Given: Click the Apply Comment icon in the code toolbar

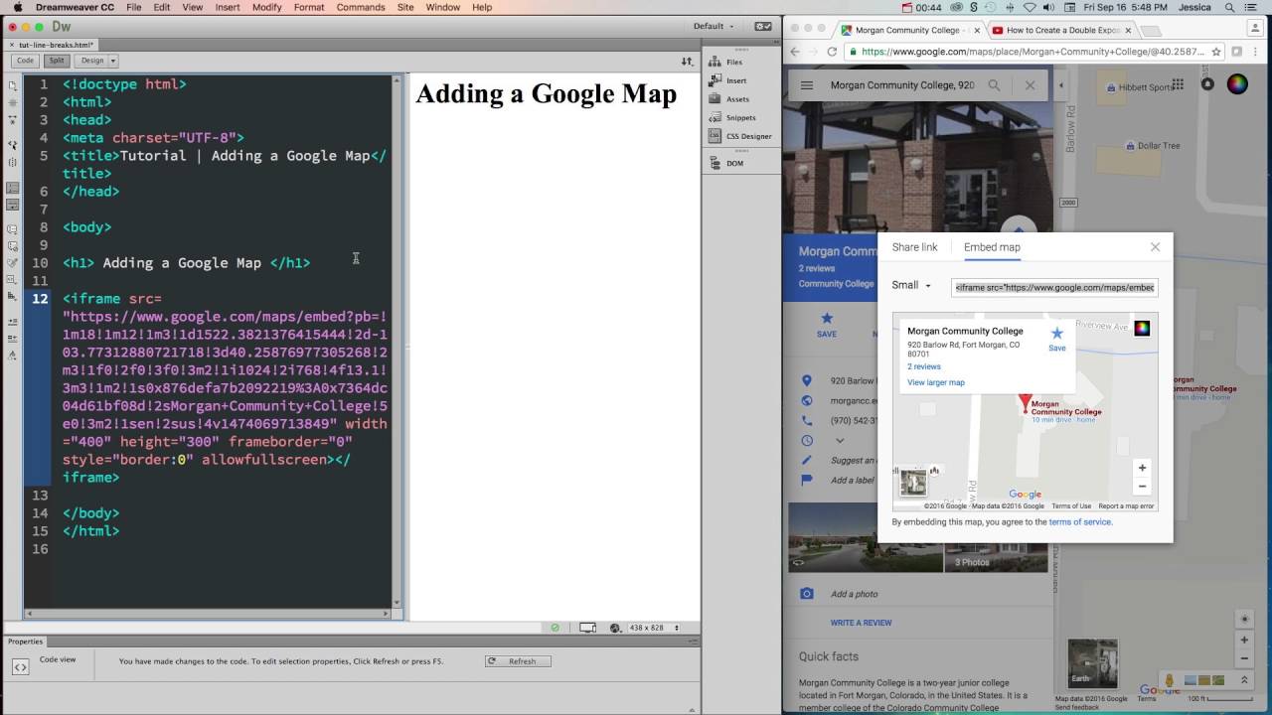Looking at the screenshot, I should click(13, 229).
